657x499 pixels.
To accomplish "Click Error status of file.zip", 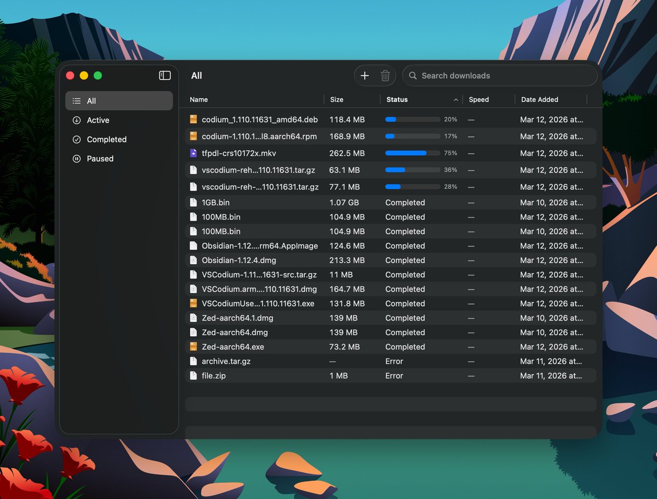I will point(394,376).
